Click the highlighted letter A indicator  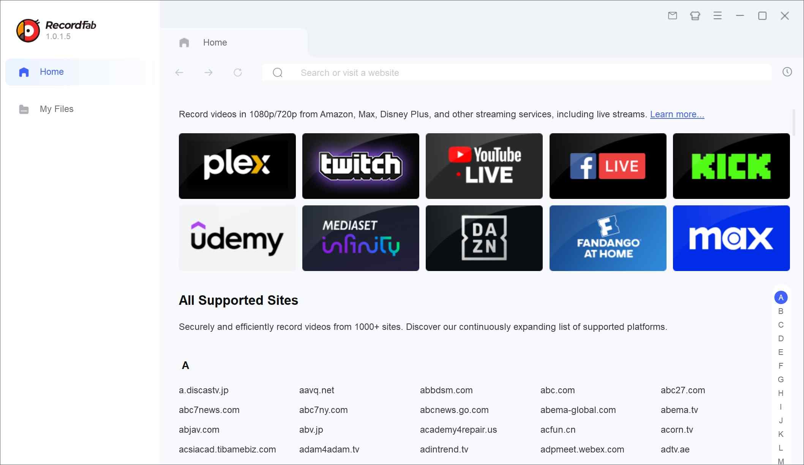(x=781, y=297)
